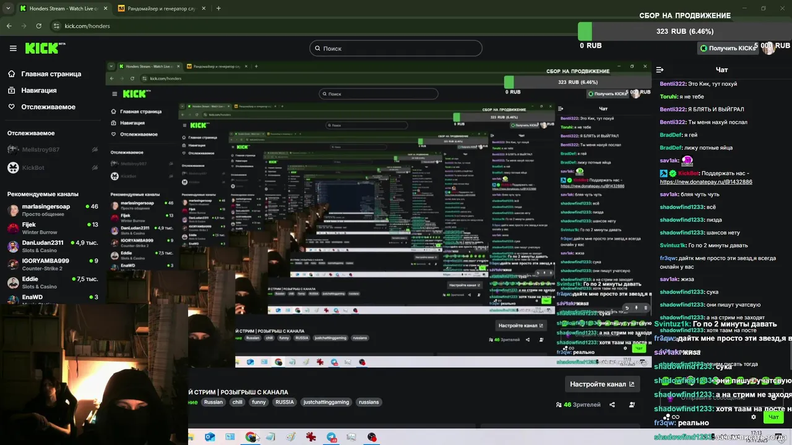Click Получить KICKs in mirrored stream video
This screenshot has width=792, height=445.
coord(607,94)
